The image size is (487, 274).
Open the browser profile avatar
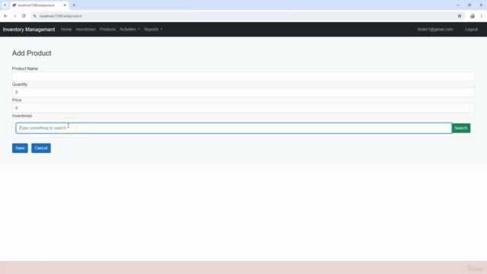coord(472,16)
